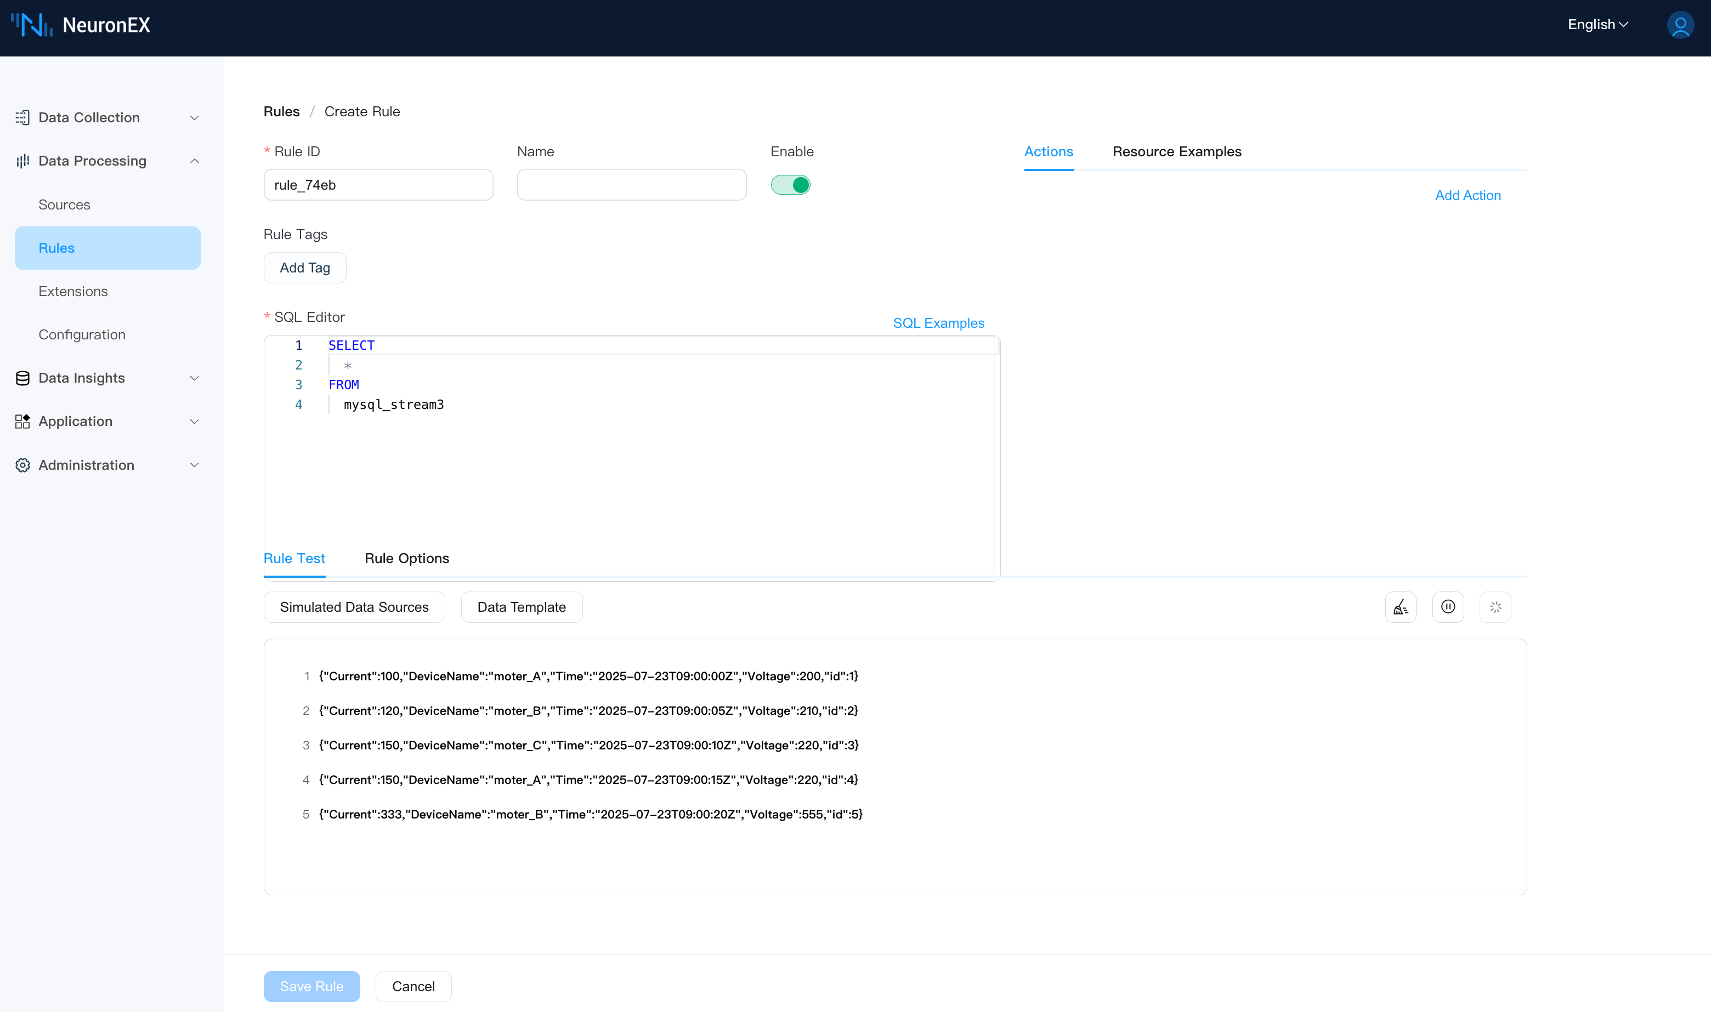Click the loading spinner icon button

tap(1495, 607)
